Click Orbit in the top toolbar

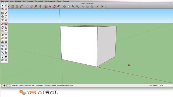(x=65, y=6)
